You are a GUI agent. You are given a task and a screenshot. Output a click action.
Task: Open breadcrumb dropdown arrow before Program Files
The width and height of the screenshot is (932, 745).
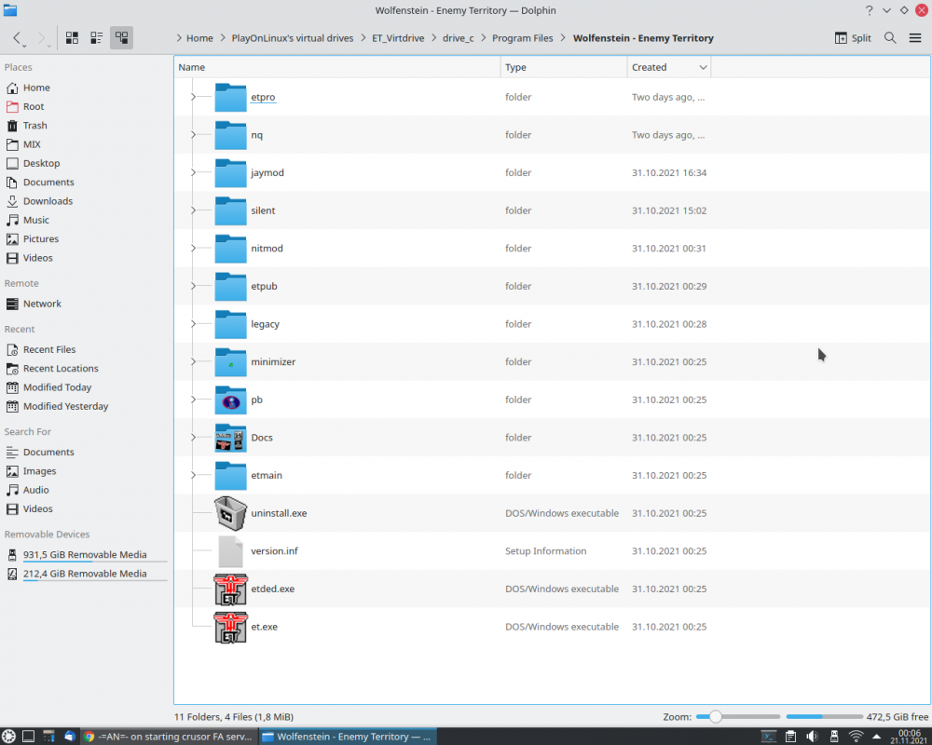click(x=483, y=38)
